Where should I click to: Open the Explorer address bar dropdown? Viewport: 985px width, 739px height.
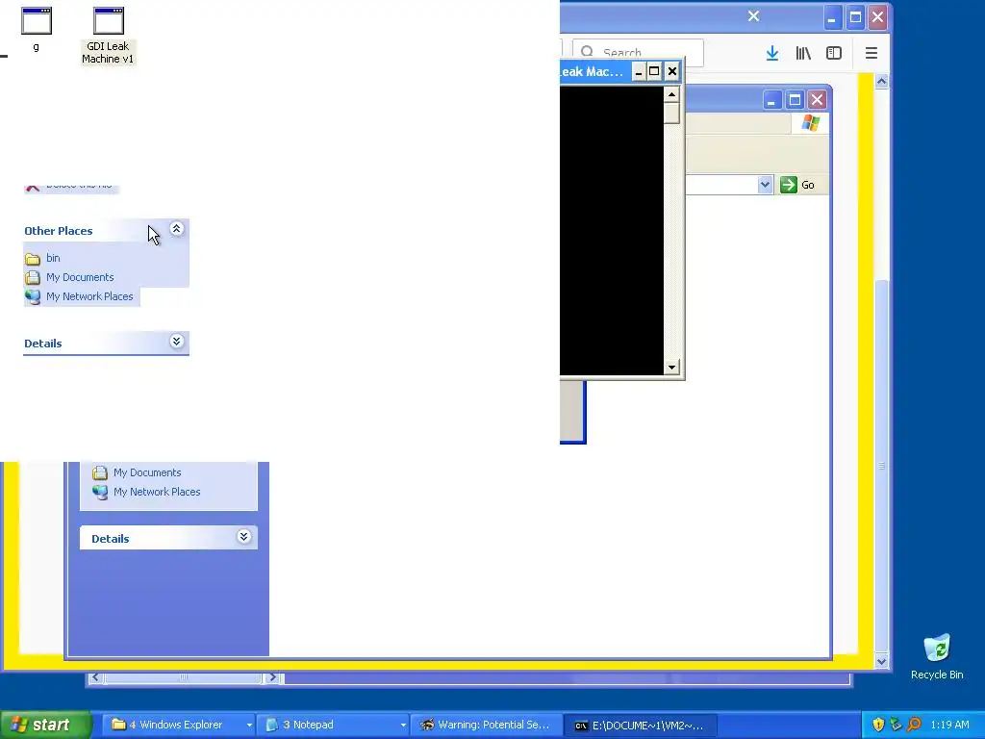[x=765, y=185]
